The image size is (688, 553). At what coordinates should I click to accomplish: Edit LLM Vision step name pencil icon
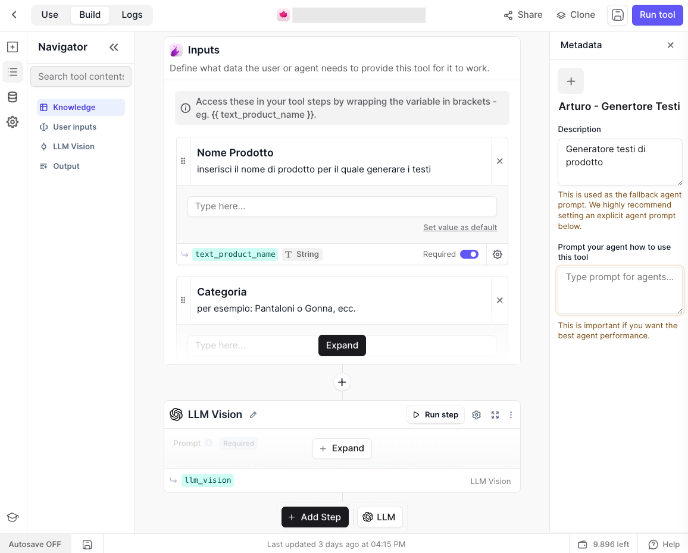[x=253, y=415]
